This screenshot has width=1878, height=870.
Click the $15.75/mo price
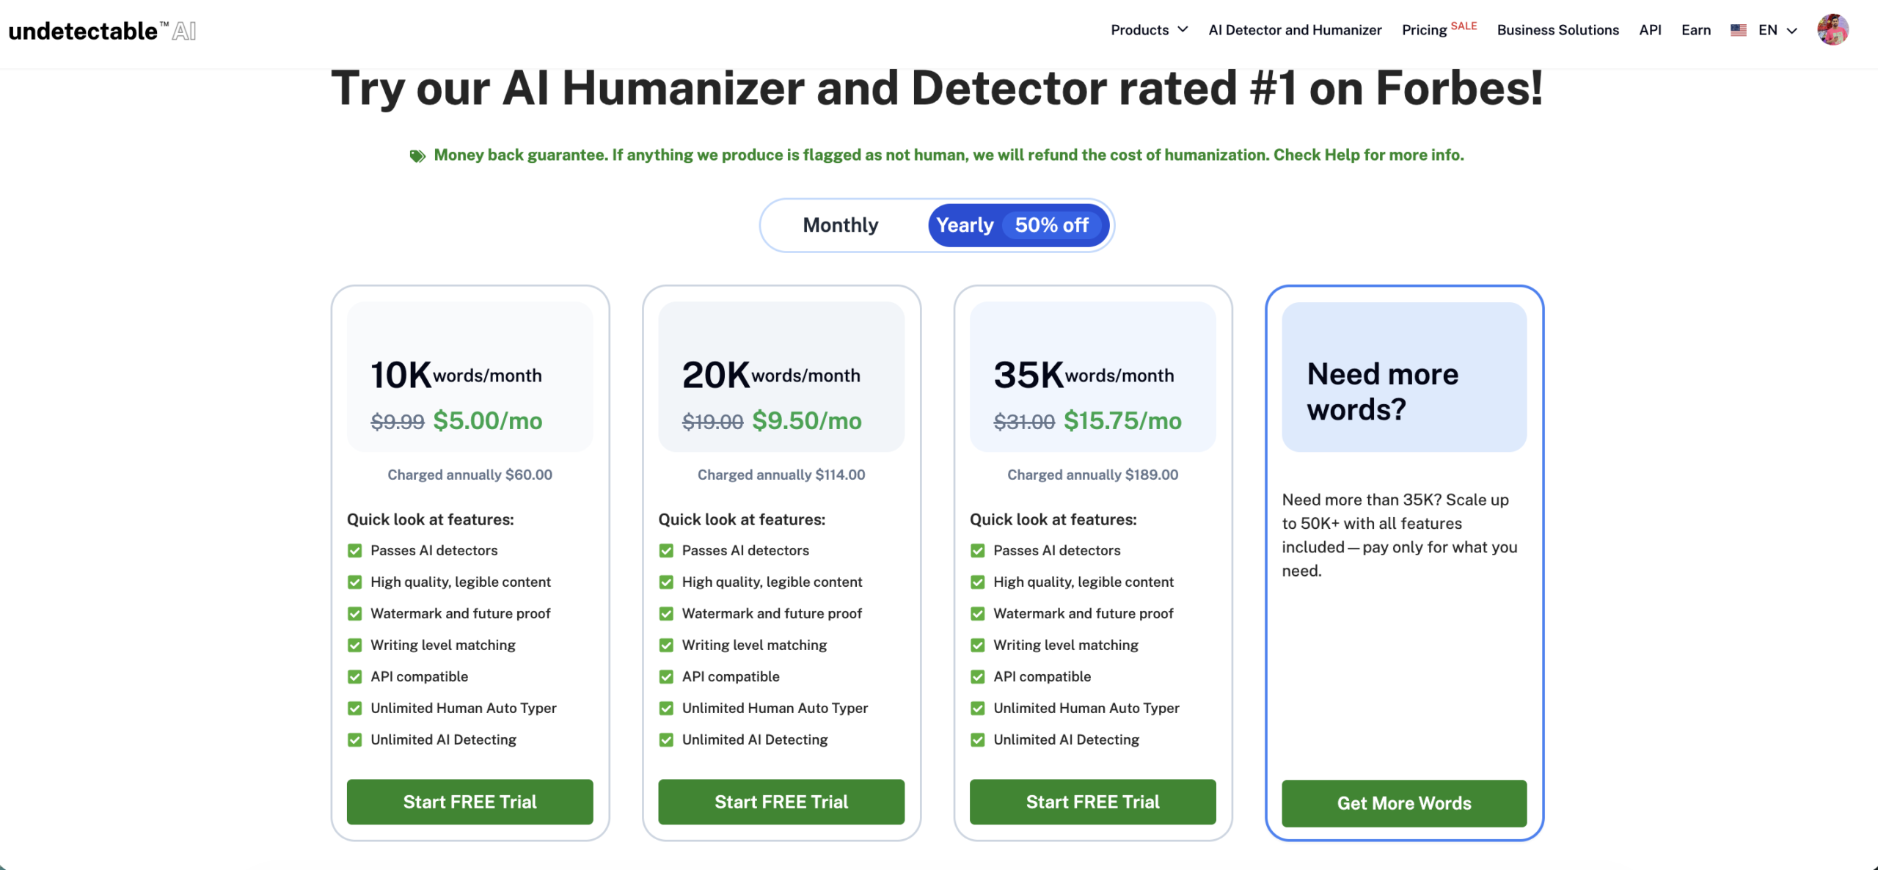point(1122,420)
